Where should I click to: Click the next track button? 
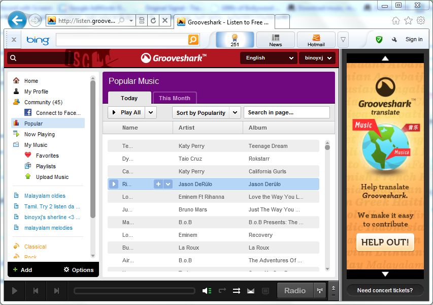pyautogui.click(x=57, y=291)
